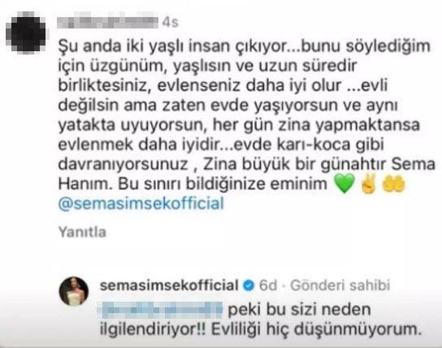Viewport: 442px width, 348px height.
Task: Click the blue verified badge
Action: [x=249, y=286]
